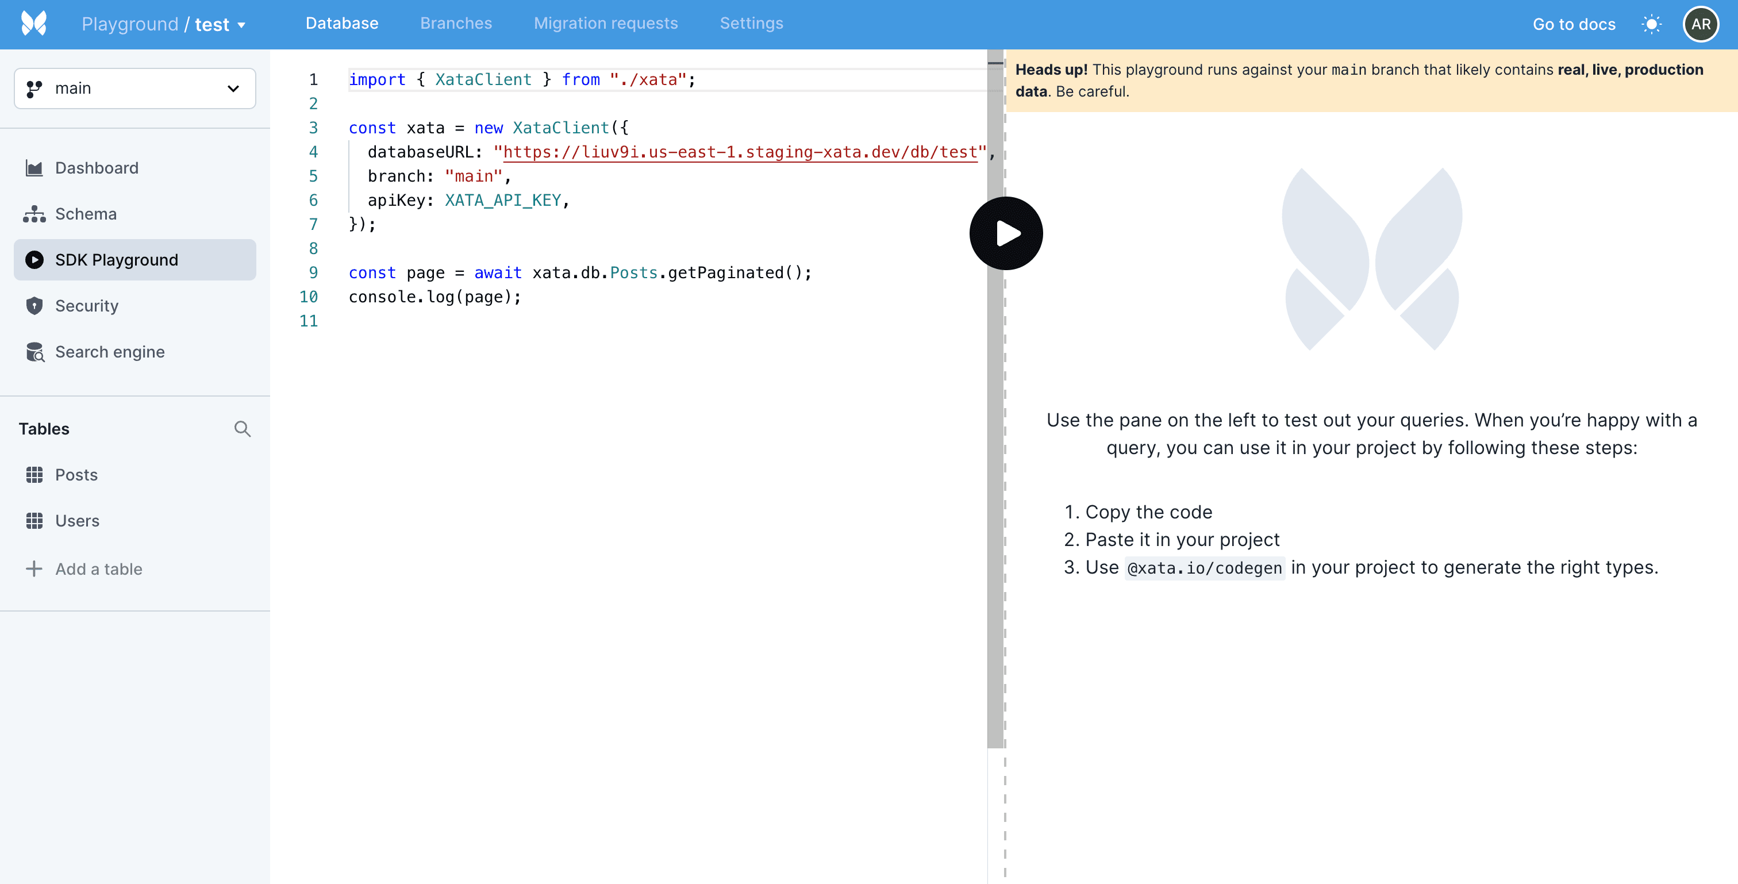Click the Users table icon
The image size is (1738, 884).
click(x=35, y=521)
